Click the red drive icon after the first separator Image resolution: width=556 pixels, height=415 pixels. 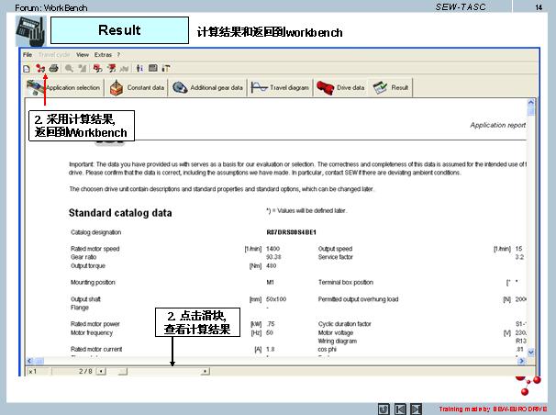pyautogui.click(x=97, y=68)
